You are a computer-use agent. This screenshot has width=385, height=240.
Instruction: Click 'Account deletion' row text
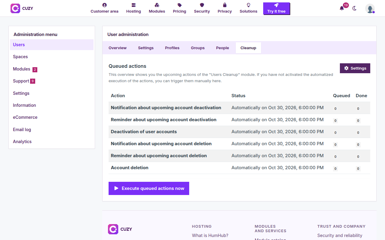130,168
